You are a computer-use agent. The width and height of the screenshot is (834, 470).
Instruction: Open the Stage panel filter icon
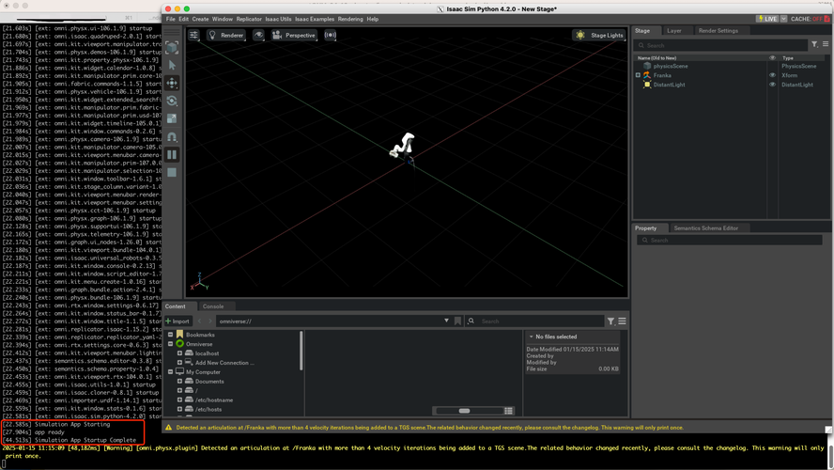[x=814, y=45]
